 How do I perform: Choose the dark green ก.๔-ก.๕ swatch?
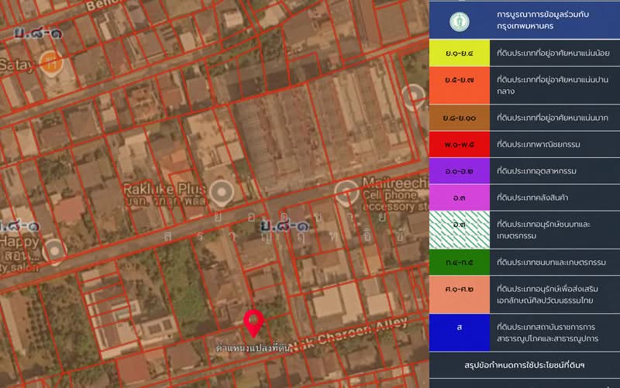[460, 262]
